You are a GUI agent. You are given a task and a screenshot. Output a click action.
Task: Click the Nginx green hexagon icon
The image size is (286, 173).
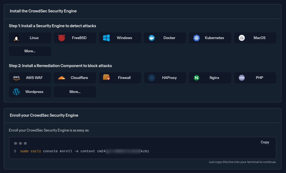coord(196,78)
